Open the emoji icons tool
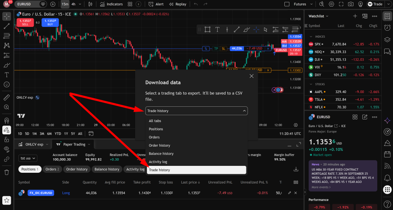The image size is (393, 210). [x=7, y=84]
